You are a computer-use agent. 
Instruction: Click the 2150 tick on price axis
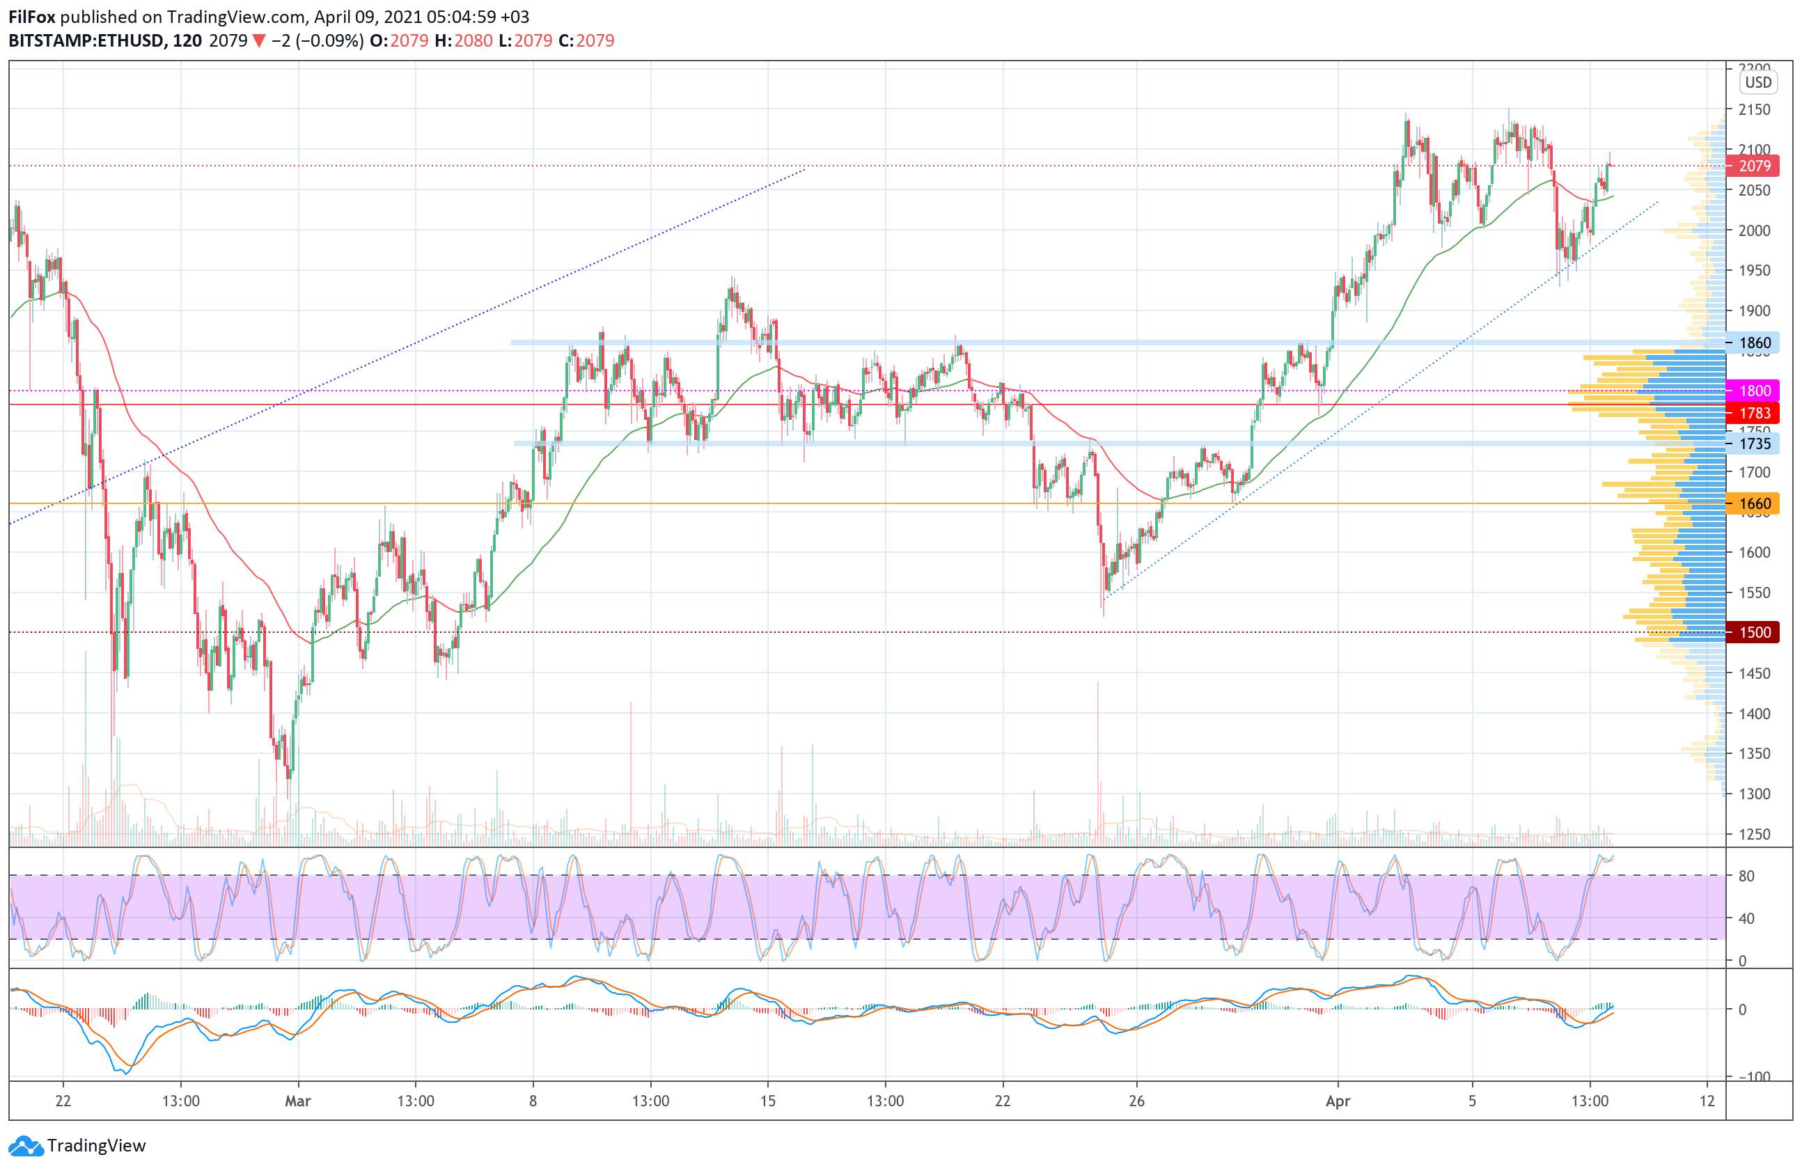1753,110
